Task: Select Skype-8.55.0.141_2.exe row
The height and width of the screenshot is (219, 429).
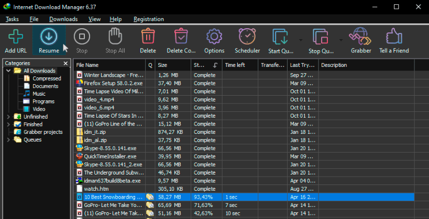Action: tap(244, 165)
